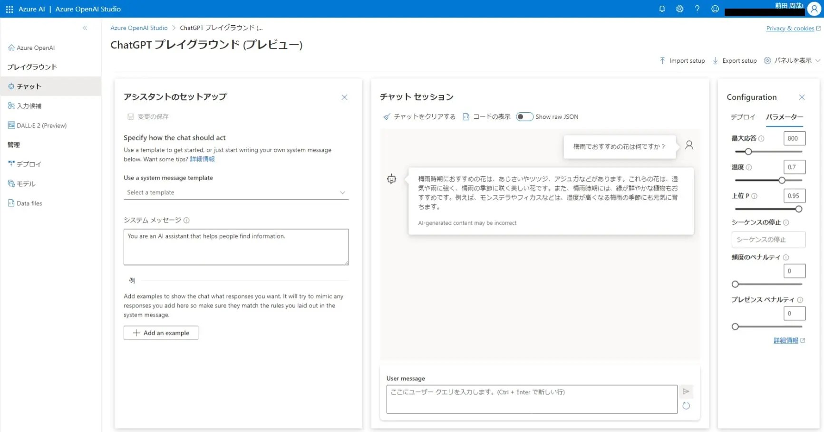This screenshot has width=824, height=432.
Task: Send the message with the paper plane icon
Action: (686, 391)
